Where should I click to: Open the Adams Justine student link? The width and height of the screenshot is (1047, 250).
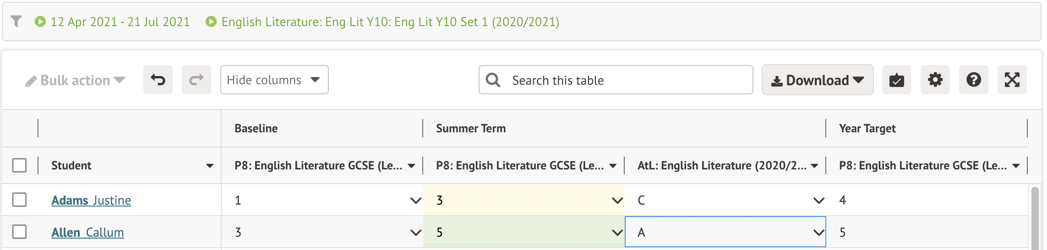coord(91,201)
